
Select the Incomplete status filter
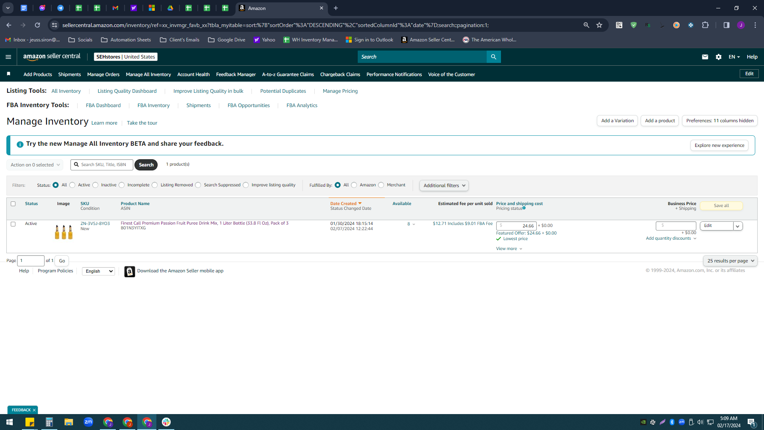pyautogui.click(x=122, y=185)
